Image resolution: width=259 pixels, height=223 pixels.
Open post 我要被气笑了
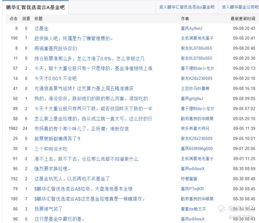(x=48, y=209)
